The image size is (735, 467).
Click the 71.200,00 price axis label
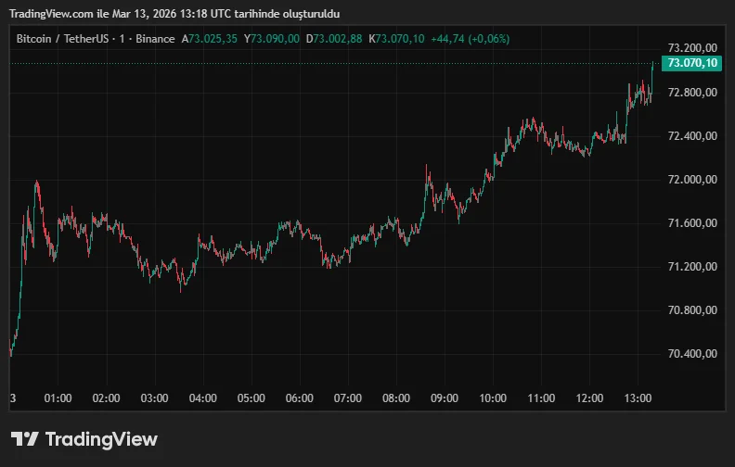click(692, 266)
